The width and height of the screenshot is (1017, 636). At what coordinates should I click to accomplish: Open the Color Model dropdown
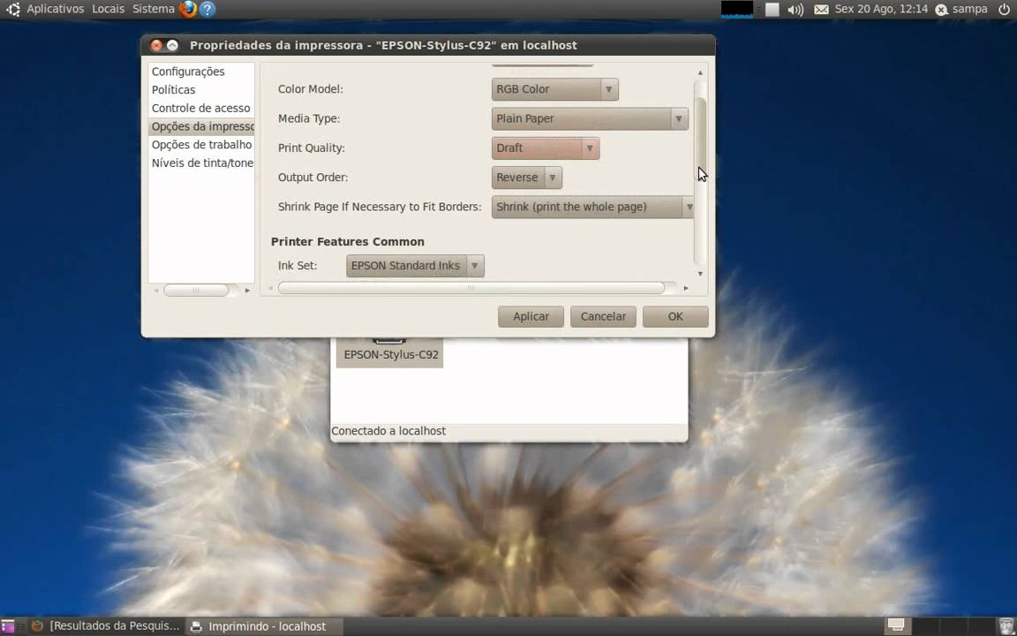[554, 89]
